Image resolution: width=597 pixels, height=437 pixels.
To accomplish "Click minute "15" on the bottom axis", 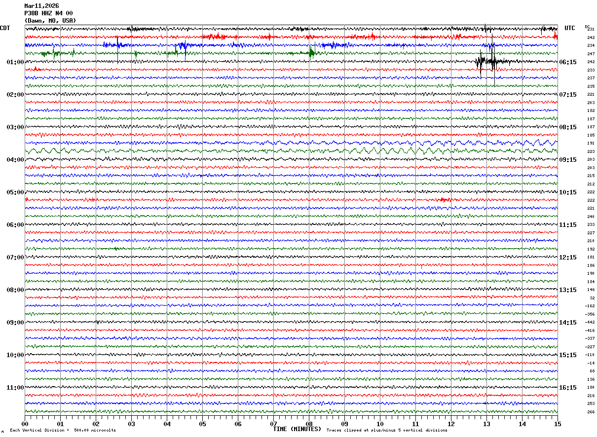I will tap(558, 424).
